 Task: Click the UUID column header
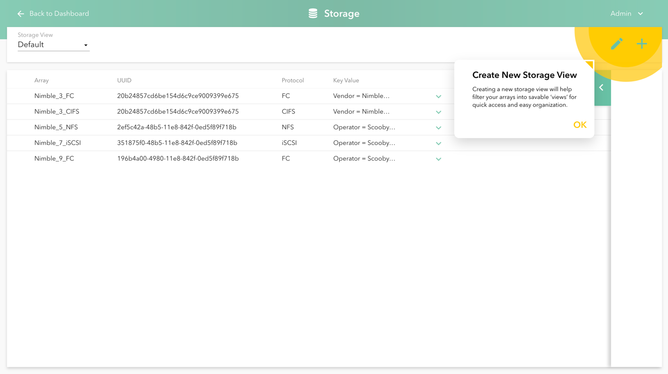pyautogui.click(x=124, y=80)
